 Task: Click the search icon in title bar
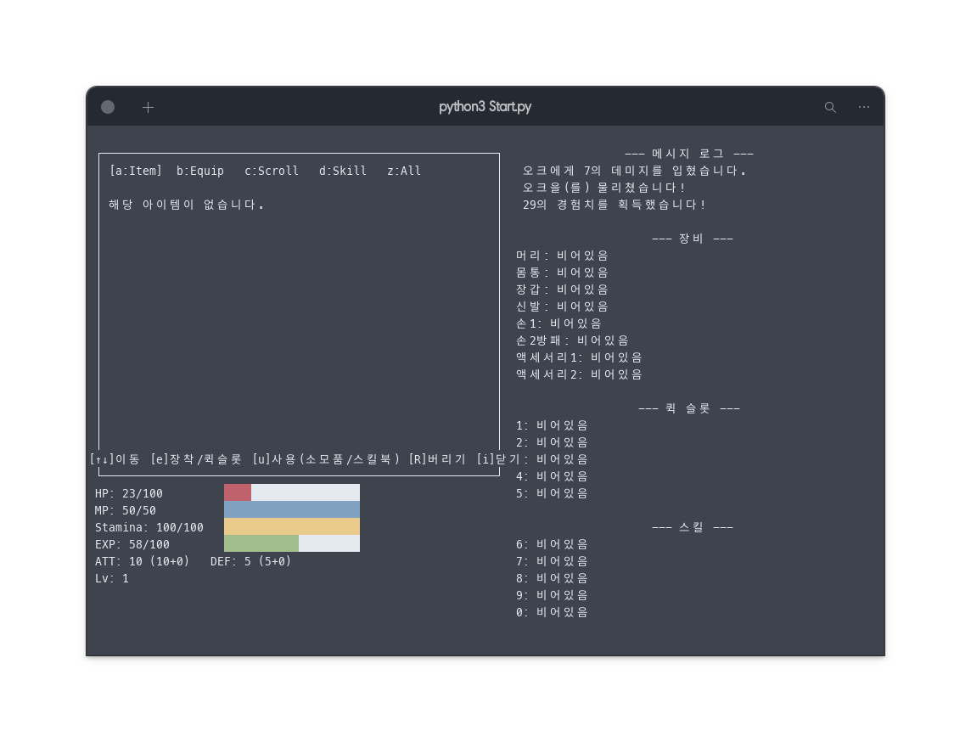coord(830,107)
